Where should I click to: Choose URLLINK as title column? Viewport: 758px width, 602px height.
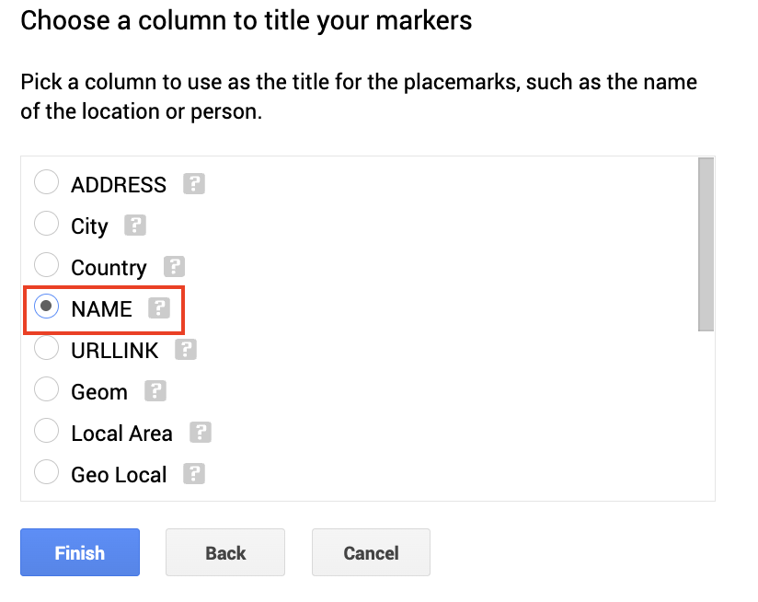[x=46, y=348]
